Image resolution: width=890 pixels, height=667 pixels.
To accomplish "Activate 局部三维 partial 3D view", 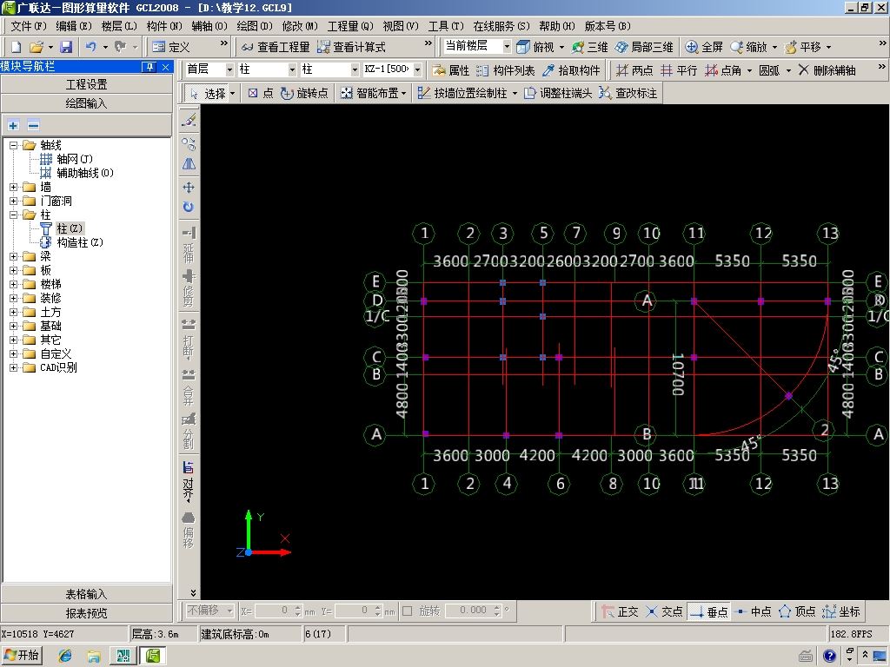I will tap(644, 47).
